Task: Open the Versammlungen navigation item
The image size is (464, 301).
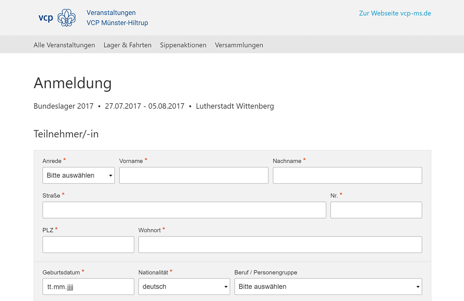Action: pyautogui.click(x=239, y=45)
